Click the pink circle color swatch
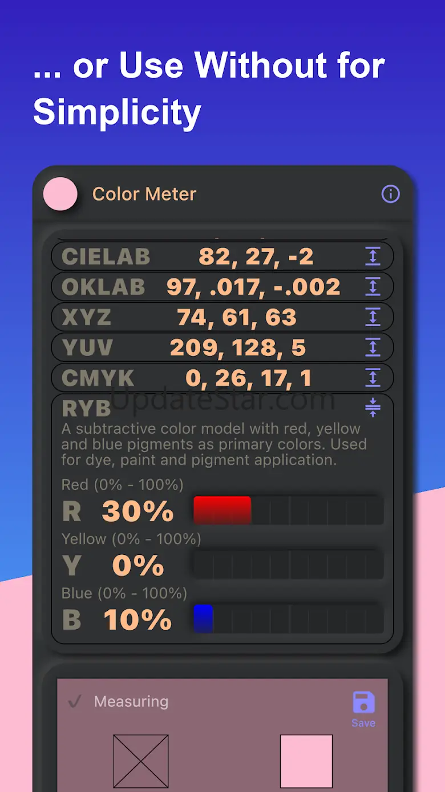 tap(60, 194)
